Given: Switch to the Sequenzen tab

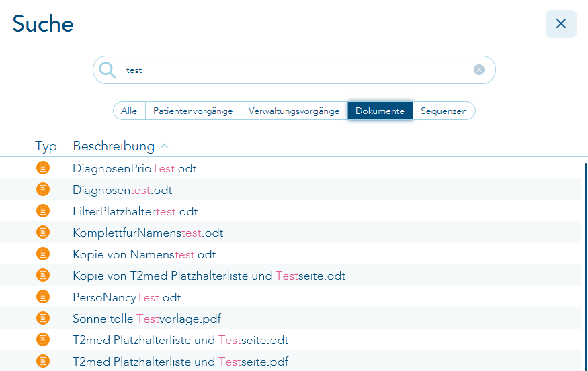Looking at the screenshot, I should pos(444,111).
